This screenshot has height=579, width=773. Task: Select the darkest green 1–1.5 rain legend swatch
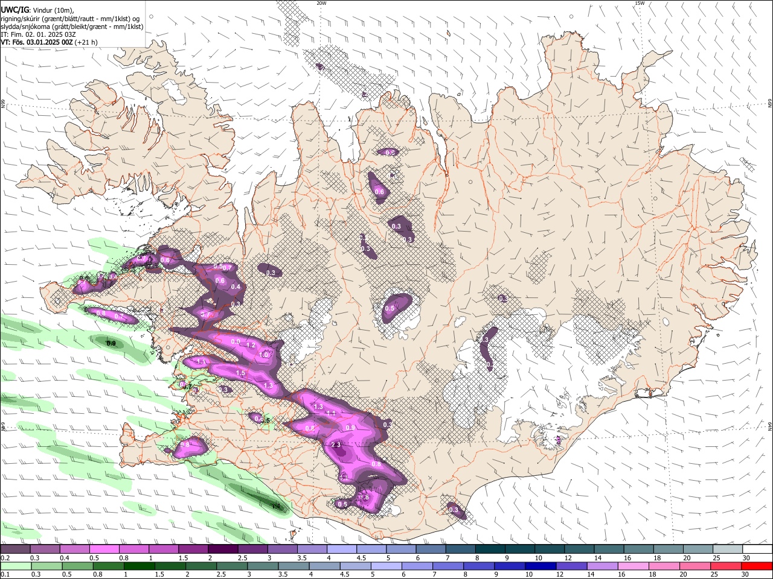pyautogui.click(x=139, y=566)
